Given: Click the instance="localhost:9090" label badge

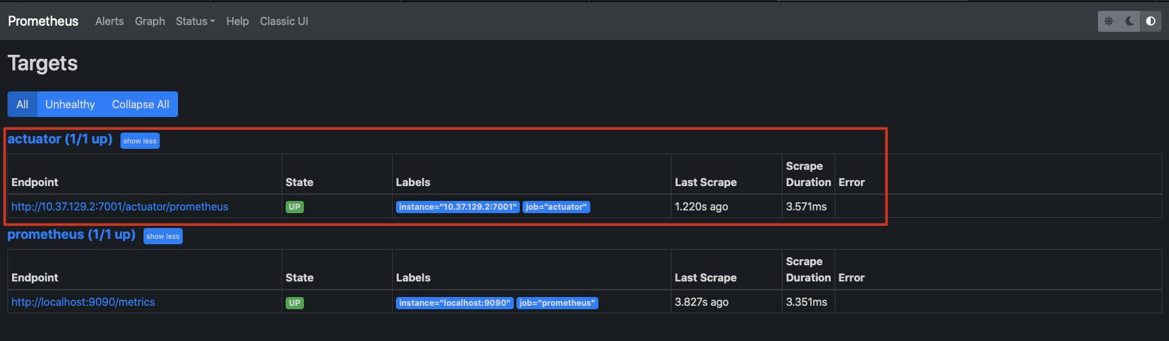Looking at the screenshot, I should 455,302.
